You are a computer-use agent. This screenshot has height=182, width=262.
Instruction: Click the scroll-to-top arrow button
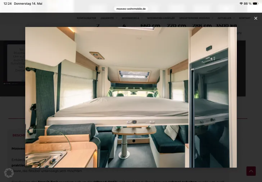[251, 171]
